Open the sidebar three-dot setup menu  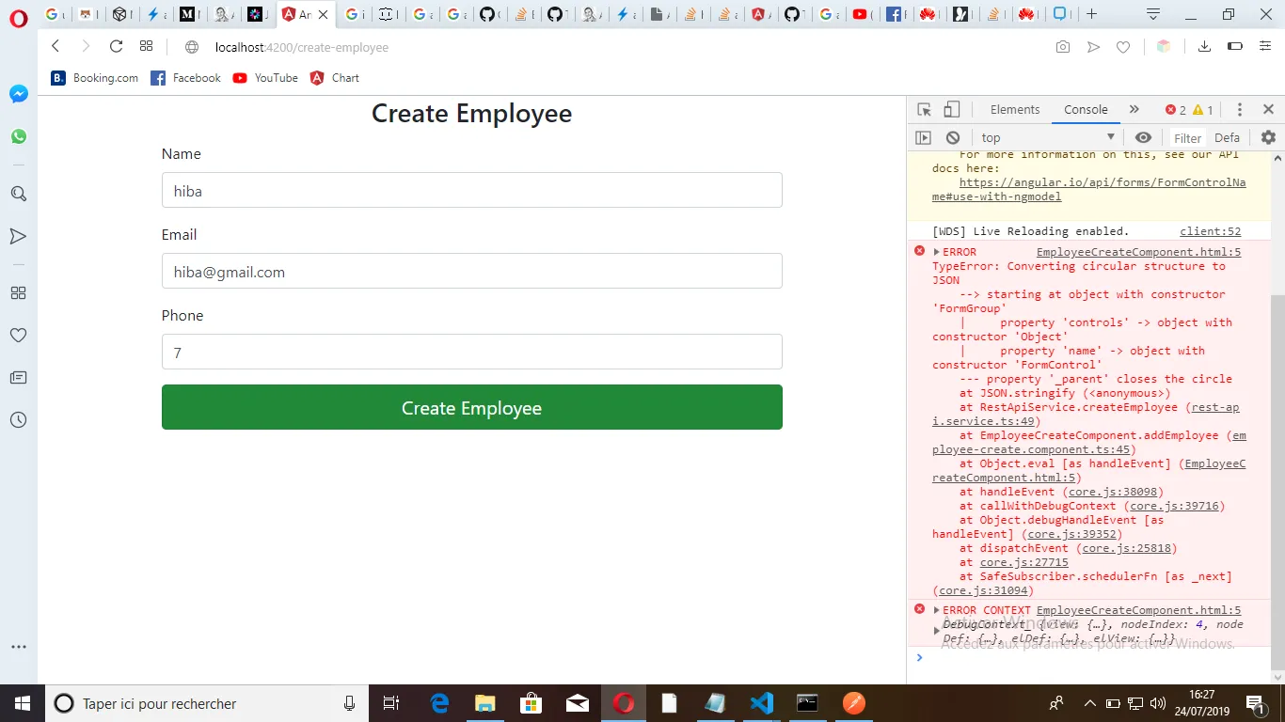pos(18,647)
